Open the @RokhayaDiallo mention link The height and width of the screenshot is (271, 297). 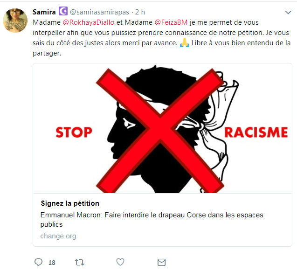(x=89, y=22)
